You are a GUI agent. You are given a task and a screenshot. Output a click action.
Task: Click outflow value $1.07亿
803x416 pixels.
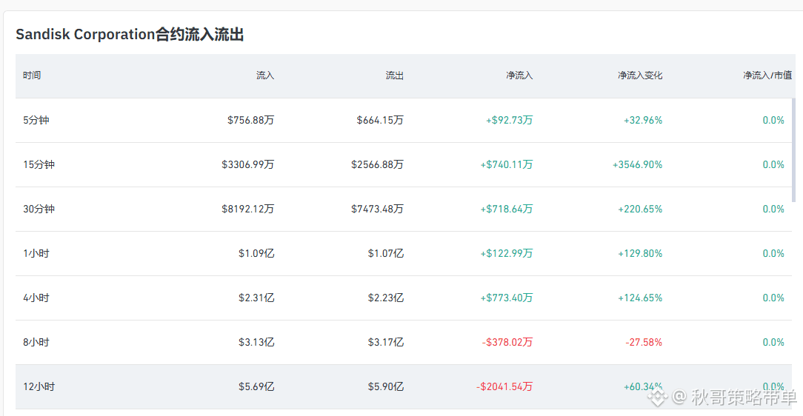tap(386, 254)
